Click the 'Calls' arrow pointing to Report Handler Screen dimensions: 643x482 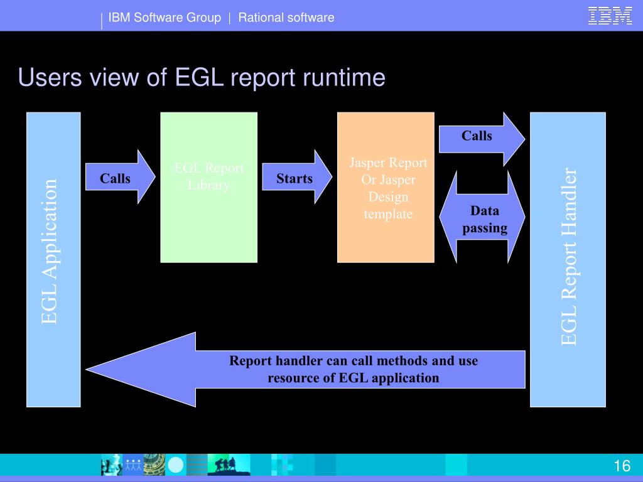[x=482, y=139]
